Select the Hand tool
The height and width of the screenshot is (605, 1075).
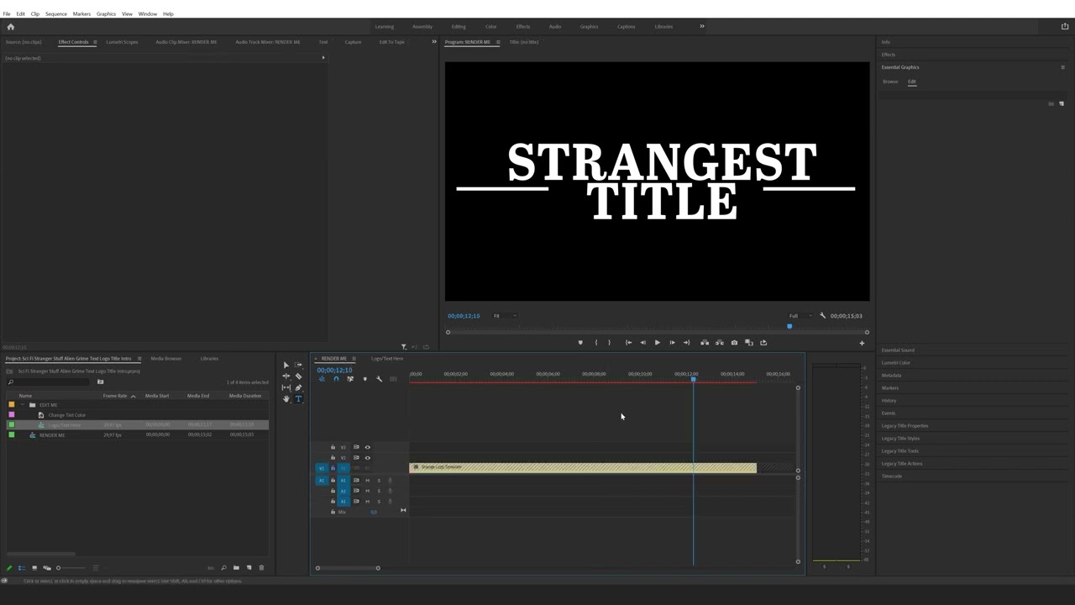(x=286, y=398)
